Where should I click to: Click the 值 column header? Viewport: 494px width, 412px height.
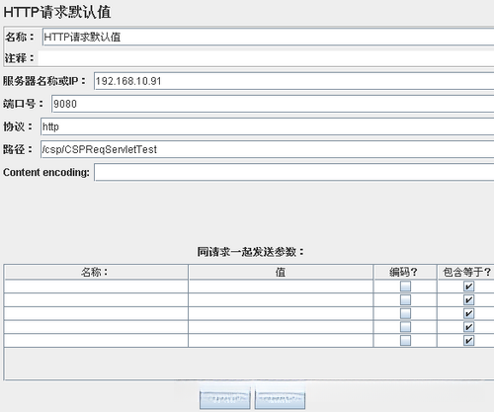281,272
